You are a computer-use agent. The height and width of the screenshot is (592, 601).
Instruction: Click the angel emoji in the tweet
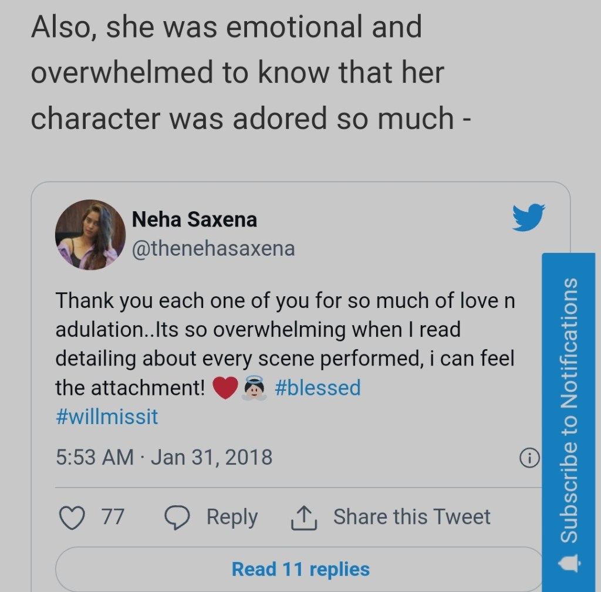254,388
